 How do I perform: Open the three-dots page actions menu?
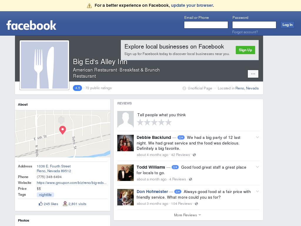pos(253,74)
